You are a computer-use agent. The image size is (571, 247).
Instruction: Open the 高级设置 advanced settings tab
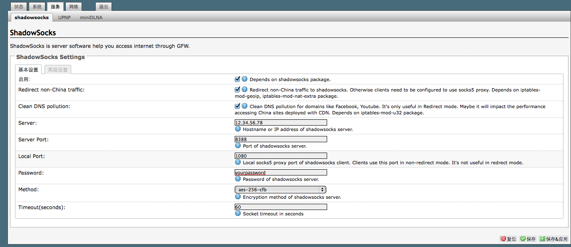point(58,69)
